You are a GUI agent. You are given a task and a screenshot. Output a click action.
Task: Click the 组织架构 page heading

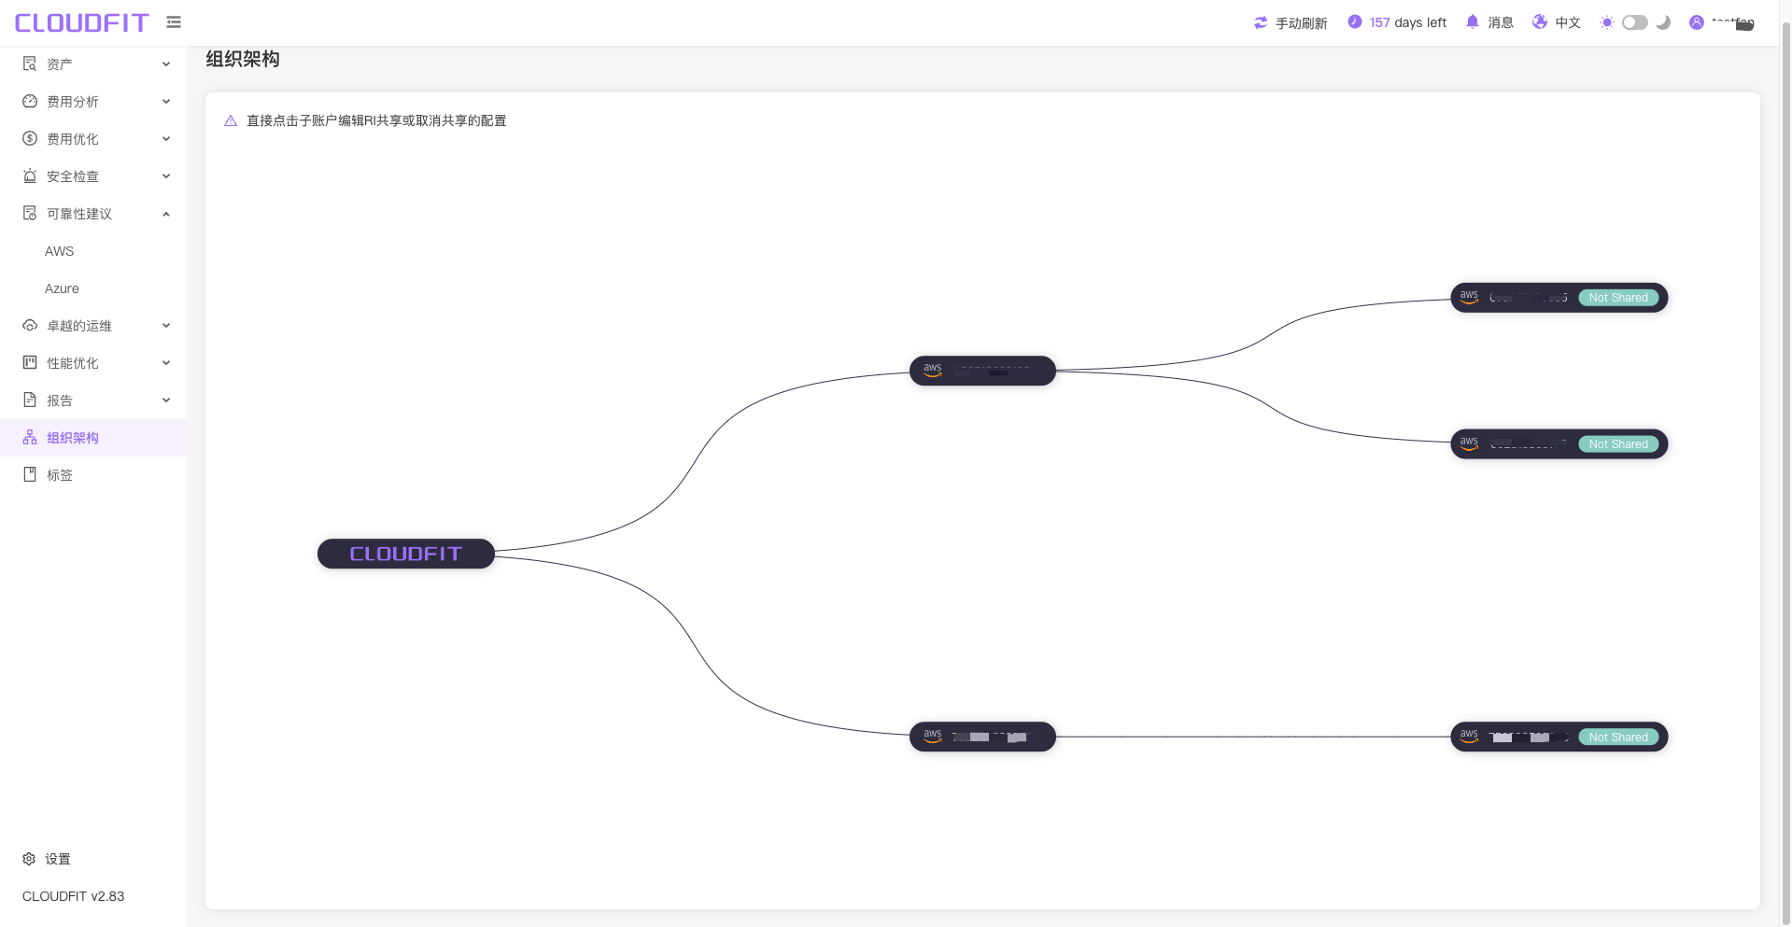pos(243,59)
